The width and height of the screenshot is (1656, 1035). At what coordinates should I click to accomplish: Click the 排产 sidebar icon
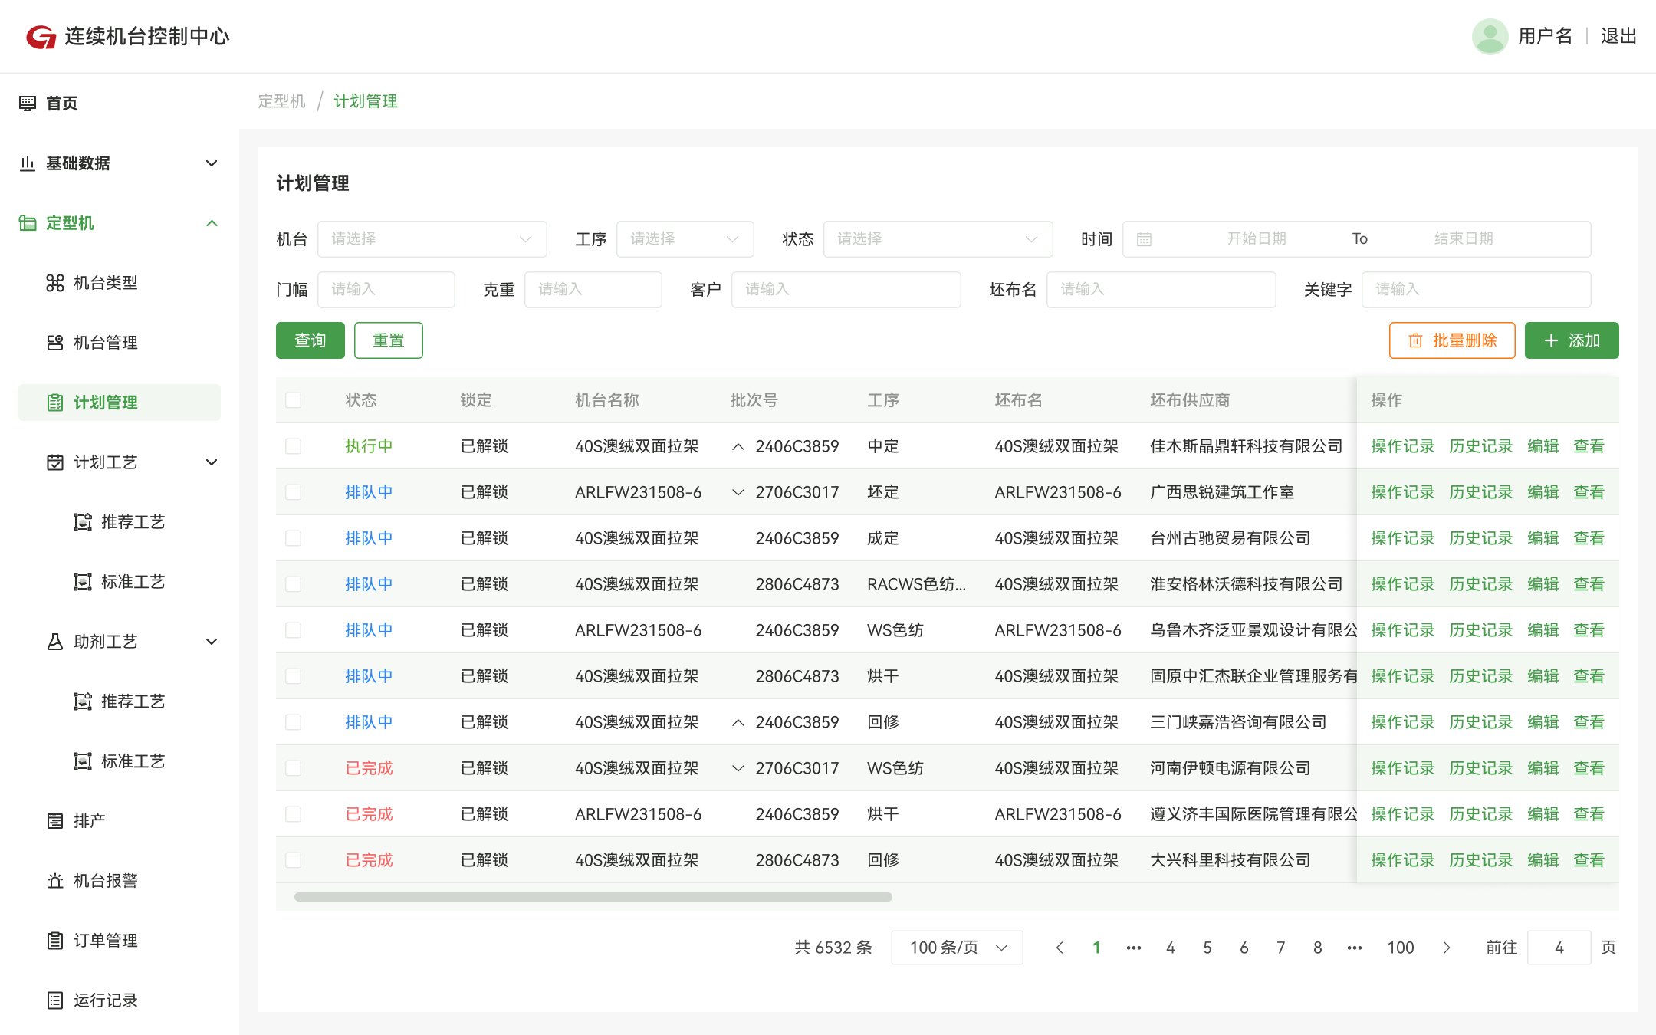click(55, 820)
